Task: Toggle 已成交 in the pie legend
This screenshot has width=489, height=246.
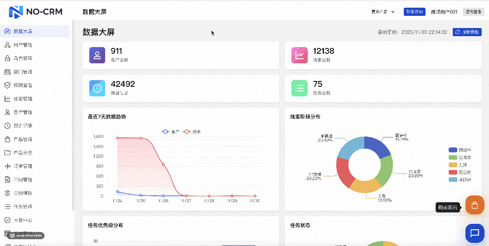Action: point(460,157)
